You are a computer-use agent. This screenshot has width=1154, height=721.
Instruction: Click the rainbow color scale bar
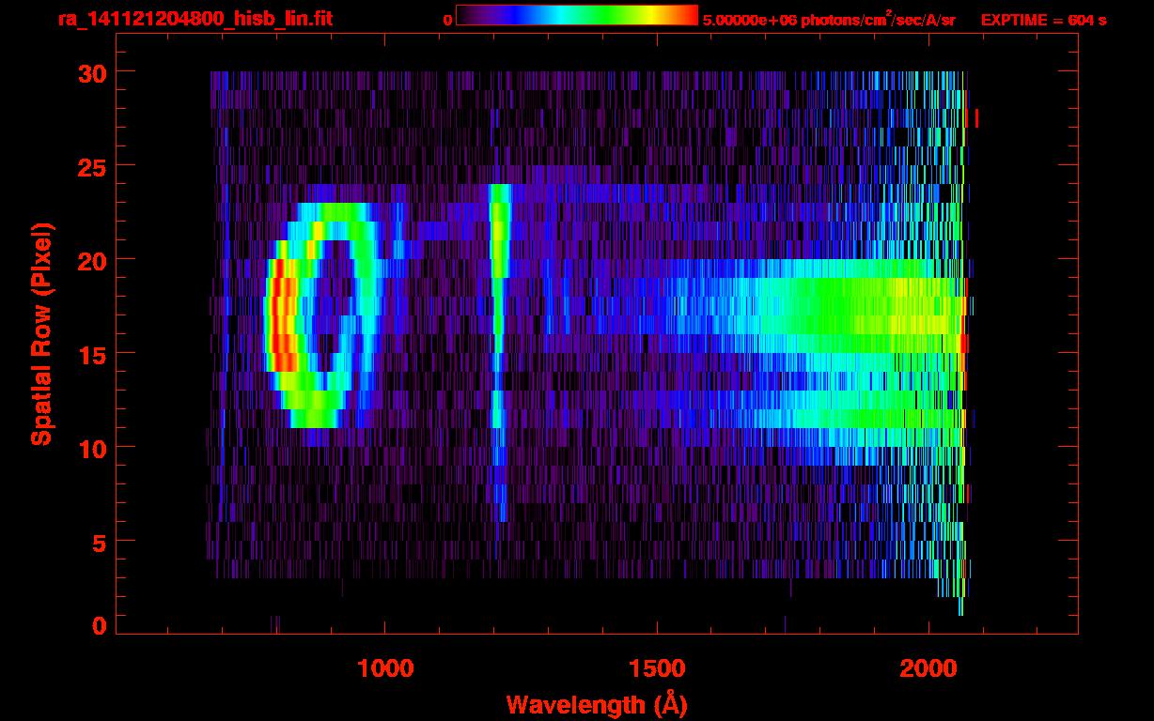click(x=577, y=15)
